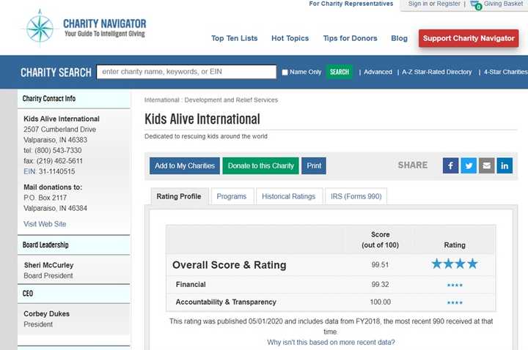Focus the charity search input field
Screen dimensions: 528x350
click(x=186, y=72)
